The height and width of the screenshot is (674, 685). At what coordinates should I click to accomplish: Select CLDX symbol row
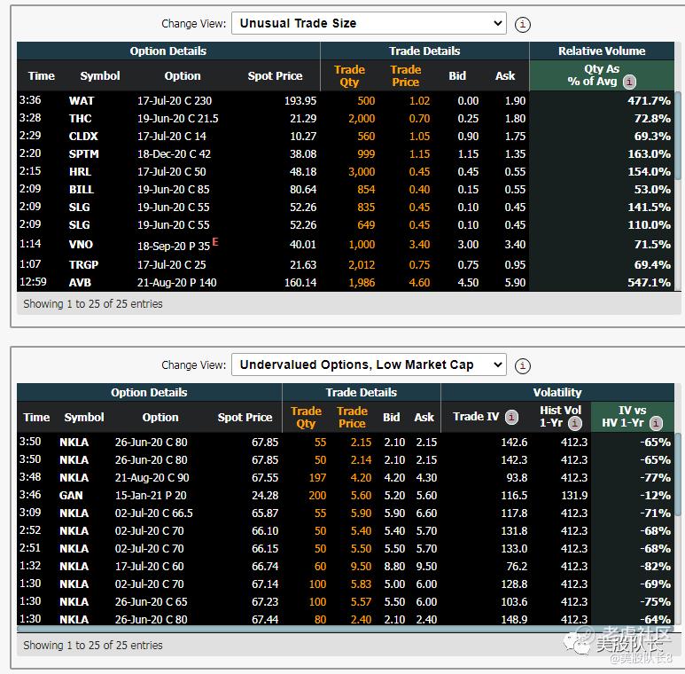(x=83, y=137)
